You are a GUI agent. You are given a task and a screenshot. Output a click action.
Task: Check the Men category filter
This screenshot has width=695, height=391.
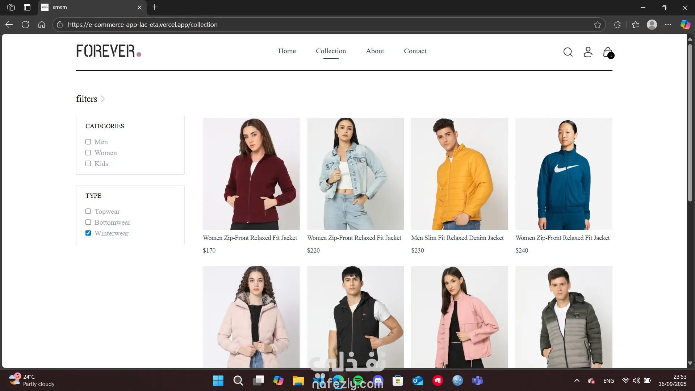(x=88, y=142)
